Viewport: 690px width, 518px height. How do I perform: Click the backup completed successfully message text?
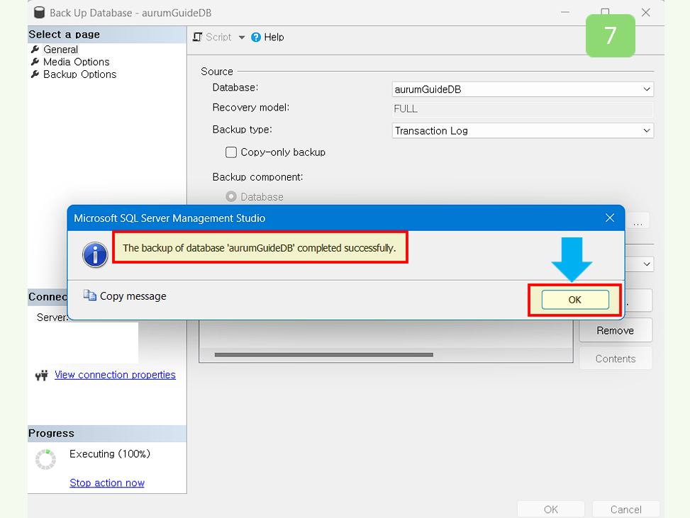click(x=259, y=248)
